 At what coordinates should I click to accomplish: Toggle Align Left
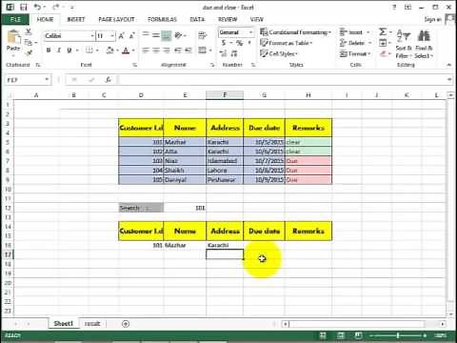(x=146, y=50)
